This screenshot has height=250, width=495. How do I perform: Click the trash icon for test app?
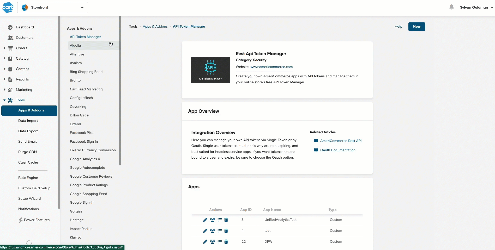[226, 231]
